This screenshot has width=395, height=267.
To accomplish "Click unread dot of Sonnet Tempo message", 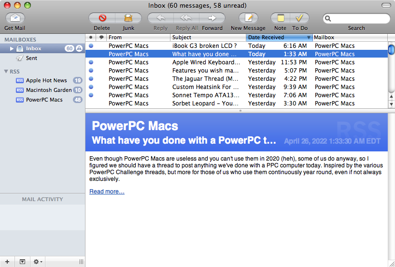I will click(91, 95).
